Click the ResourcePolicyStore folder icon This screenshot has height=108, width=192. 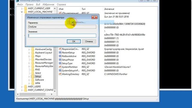(33, 66)
